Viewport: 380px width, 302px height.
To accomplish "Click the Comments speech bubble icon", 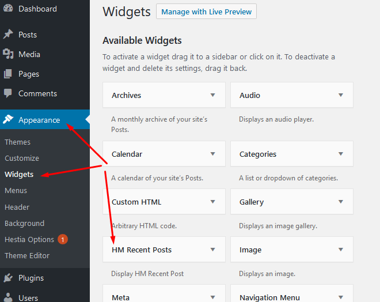I will click(x=8, y=93).
